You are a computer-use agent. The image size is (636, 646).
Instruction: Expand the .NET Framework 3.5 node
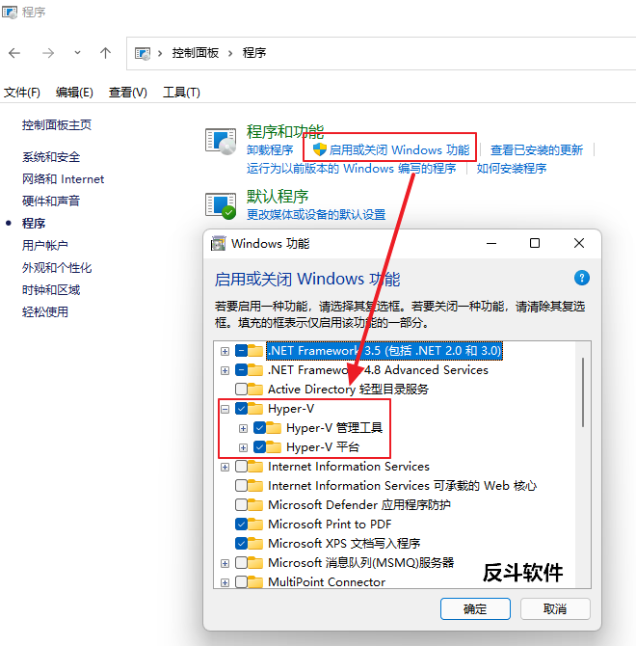point(225,351)
